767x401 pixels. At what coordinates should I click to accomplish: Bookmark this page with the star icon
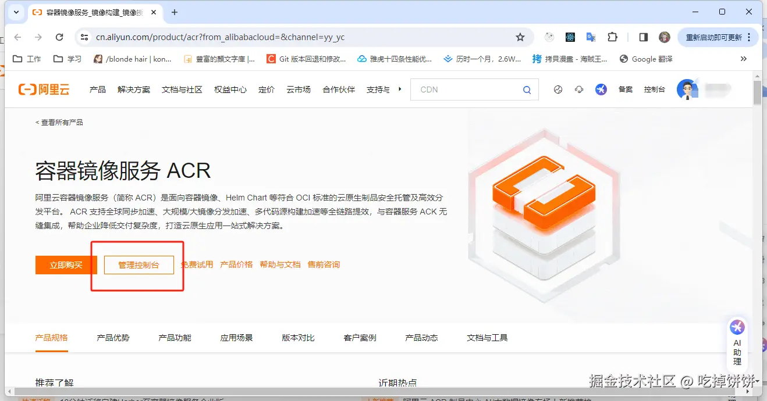point(520,37)
